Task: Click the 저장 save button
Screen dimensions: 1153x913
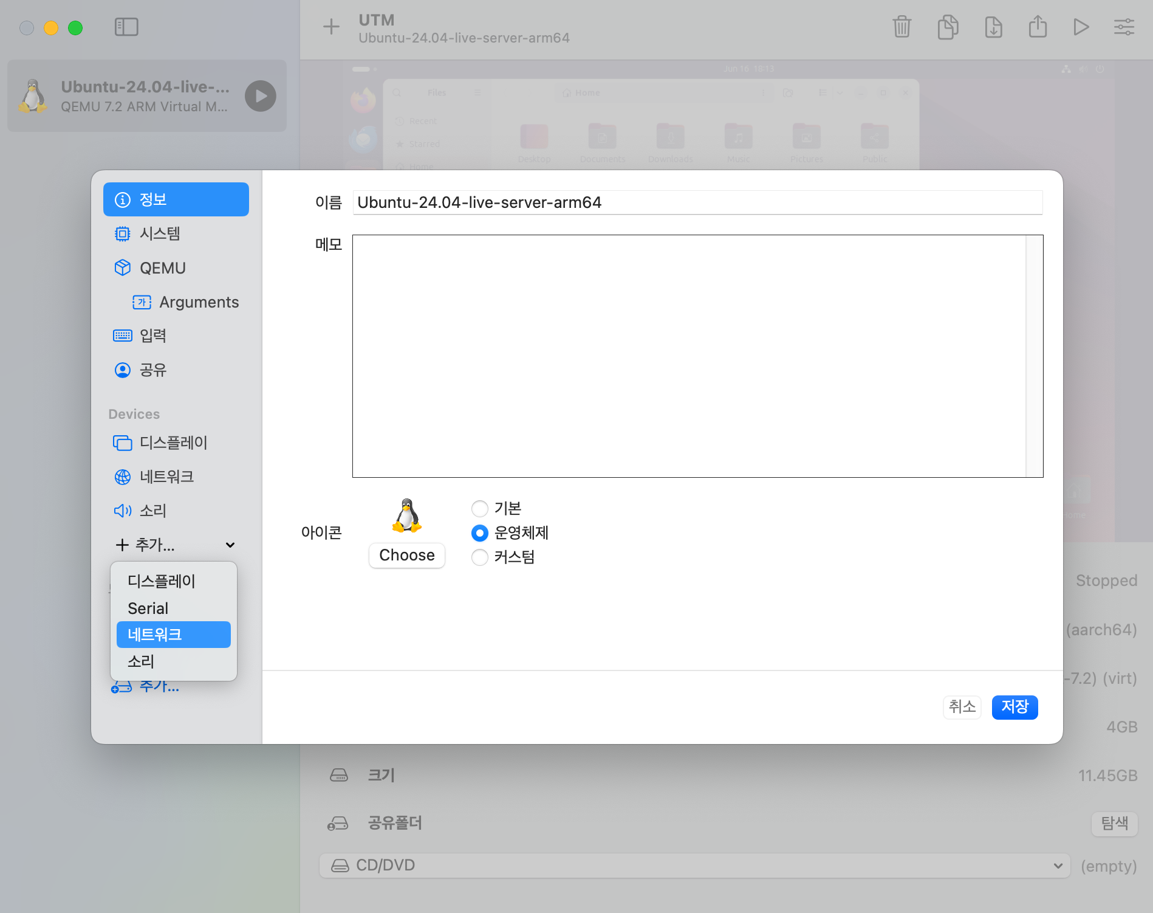Action: click(x=1014, y=707)
